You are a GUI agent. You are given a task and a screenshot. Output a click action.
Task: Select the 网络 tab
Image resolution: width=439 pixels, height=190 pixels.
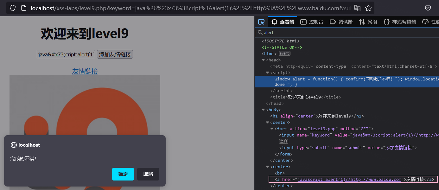point(368,22)
